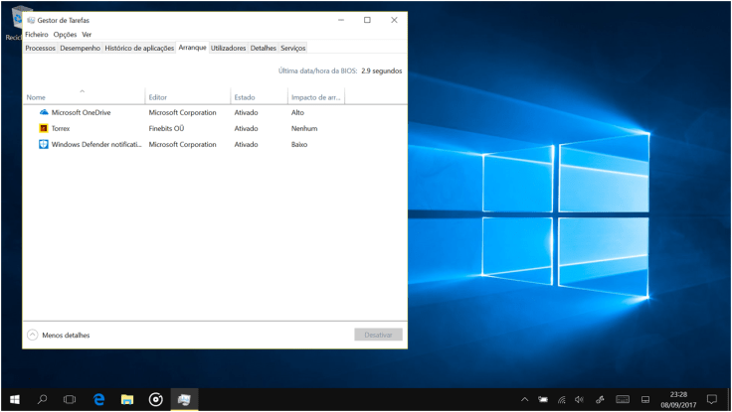Click the volume speaker icon in tray

tap(579, 399)
